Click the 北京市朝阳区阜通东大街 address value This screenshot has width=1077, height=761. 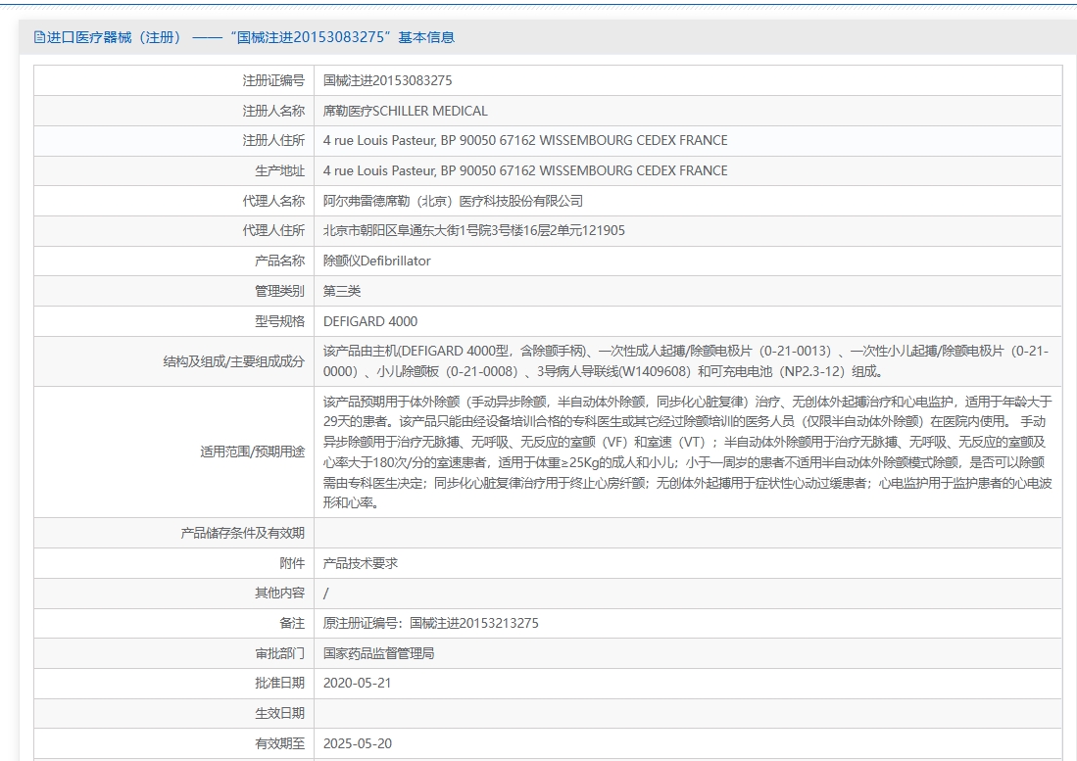(474, 230)
